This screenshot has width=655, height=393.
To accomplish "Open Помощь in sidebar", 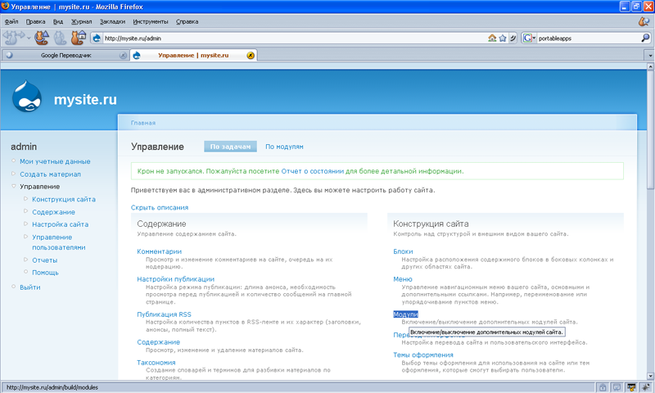I will (46, 273).
